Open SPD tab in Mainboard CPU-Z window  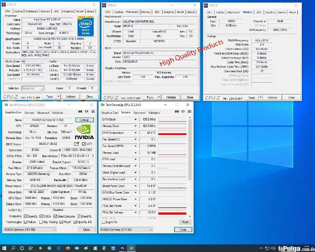pos(157,12)
